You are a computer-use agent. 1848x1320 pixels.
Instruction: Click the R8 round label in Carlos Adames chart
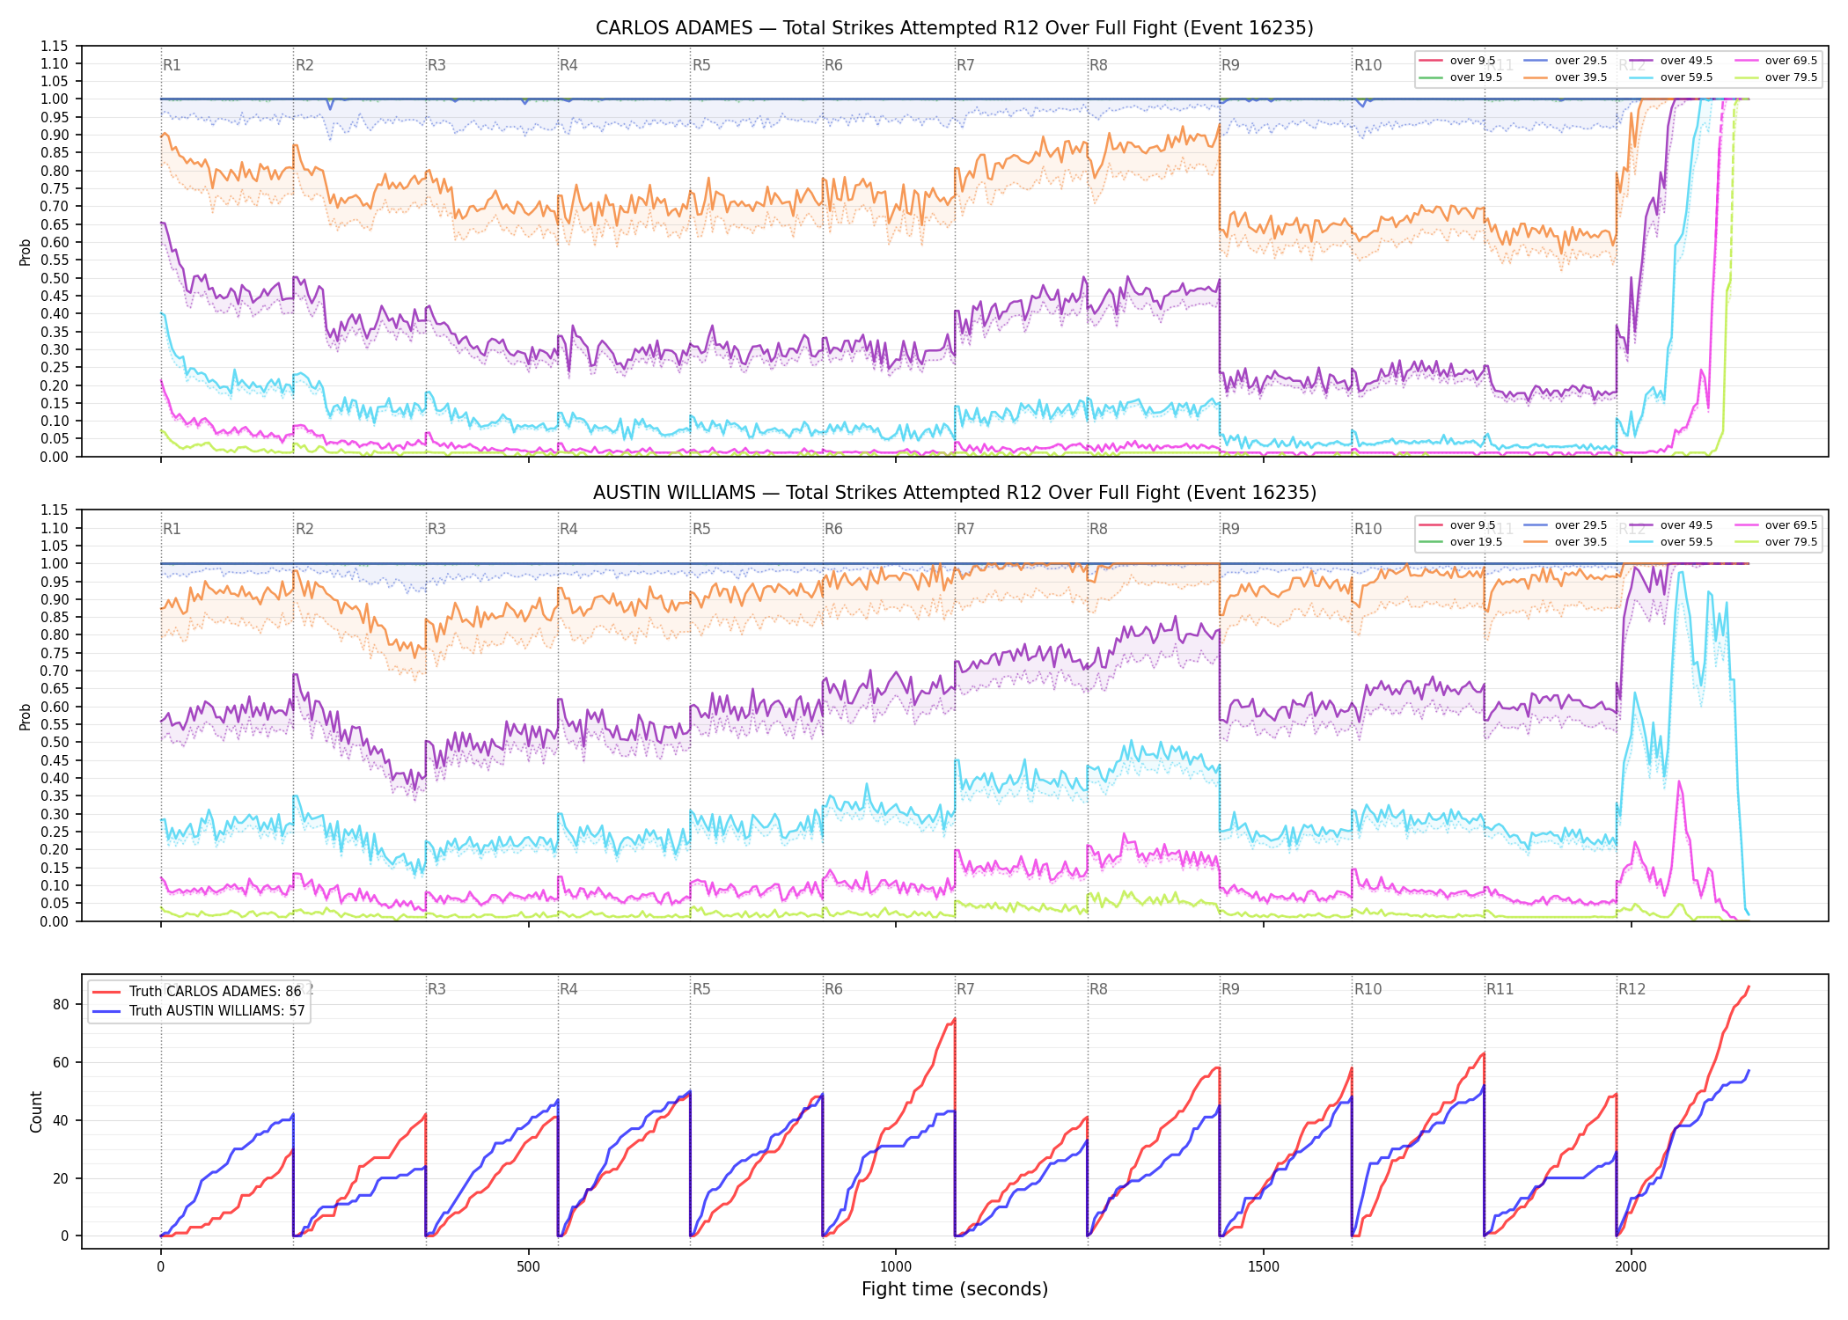pyautogui.click(x=1098, y=65)
